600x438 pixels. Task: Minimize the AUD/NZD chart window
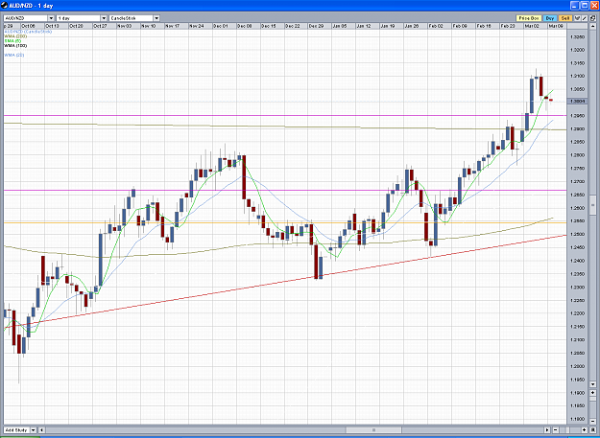point(574,6)
